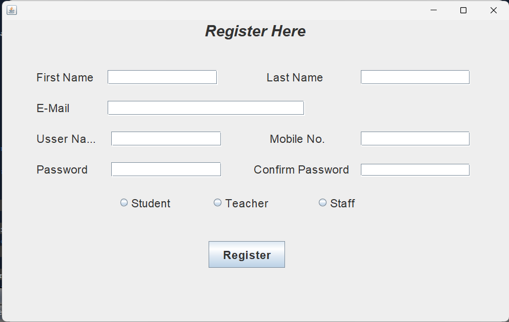Click the Java icon in title bar
This screenshot has height=322, width=509.
(12, 10)
